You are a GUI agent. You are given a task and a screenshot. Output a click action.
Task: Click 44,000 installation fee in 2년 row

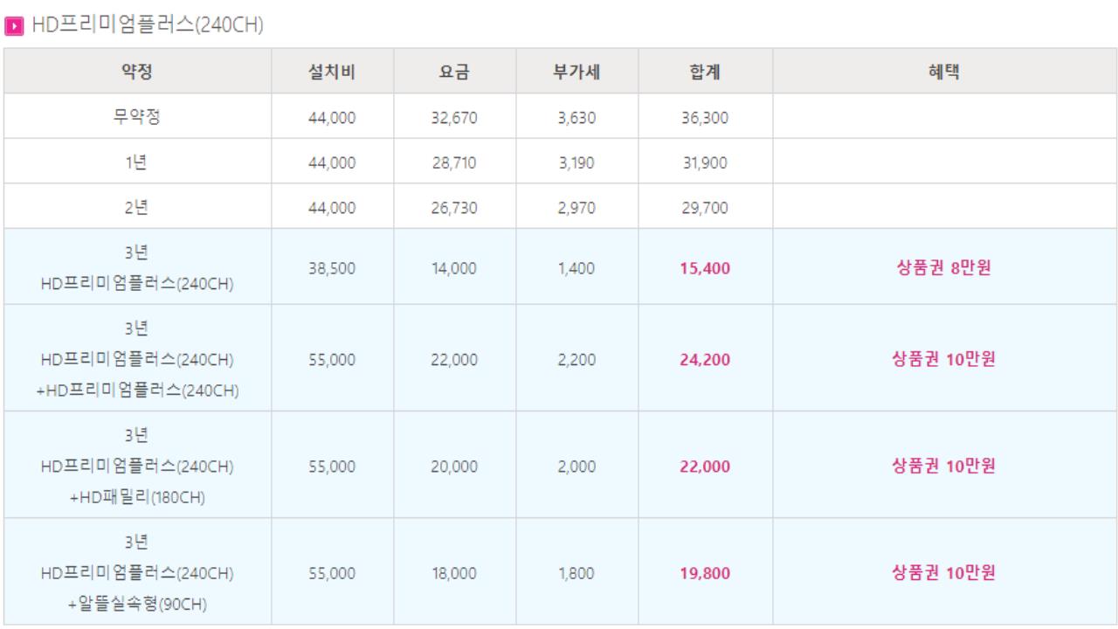pyautogui.click(x=331, y=208)
